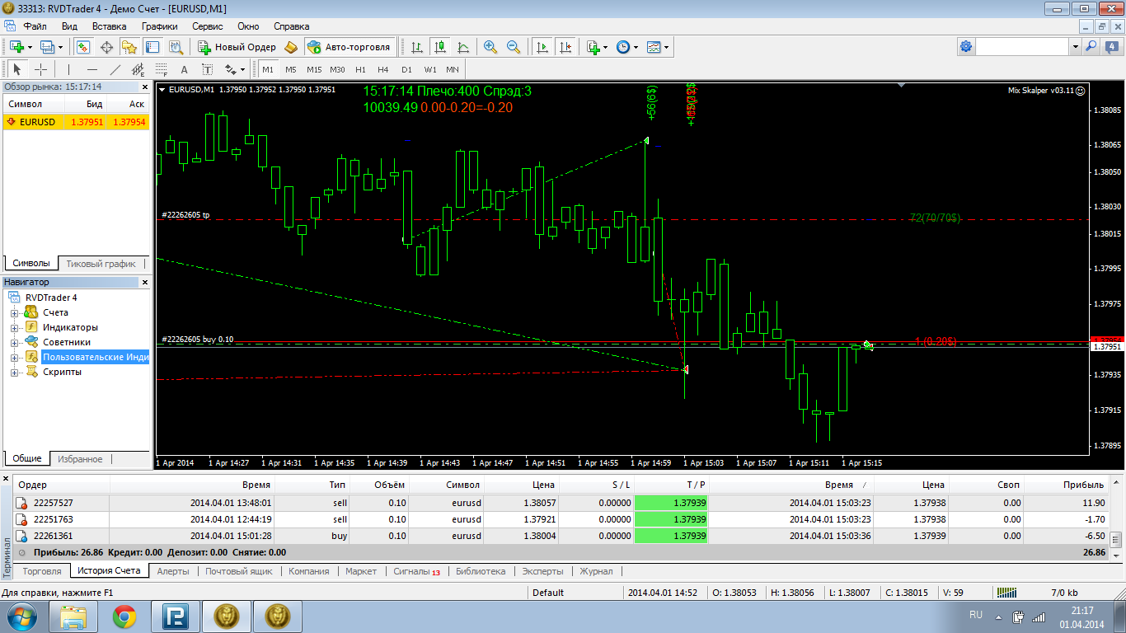Switch to the M1 timeframe
1126x633 pixels.
pyautogui.click(x=268, y=69)
